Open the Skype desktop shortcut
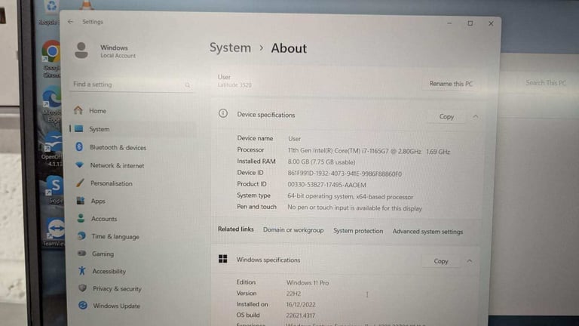The width and height of the screenshot is (579, 326). pyautogui.click(x=54, y=190)
